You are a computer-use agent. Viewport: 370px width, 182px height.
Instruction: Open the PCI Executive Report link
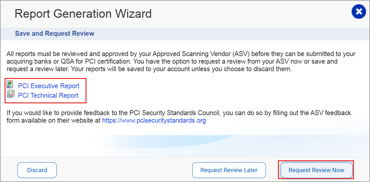click(x=49, y=86)
